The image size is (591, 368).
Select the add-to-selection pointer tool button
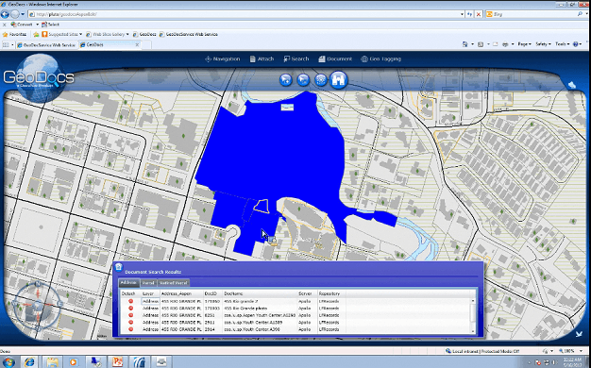coord(286,79)
